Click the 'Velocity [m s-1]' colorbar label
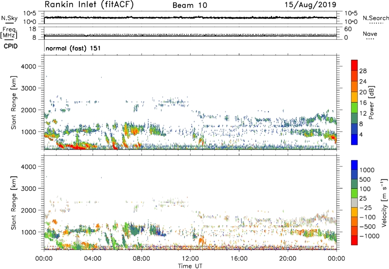This screenshot has height=269, width=389. pyautogui.click(x=384, y=202)
